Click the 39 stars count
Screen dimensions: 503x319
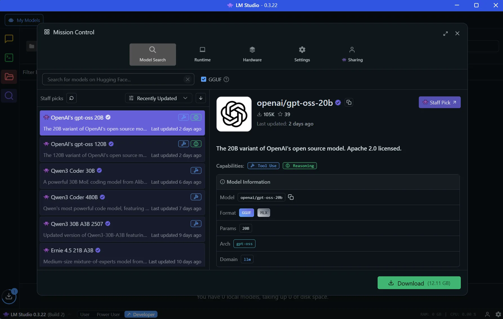point(284,114)
